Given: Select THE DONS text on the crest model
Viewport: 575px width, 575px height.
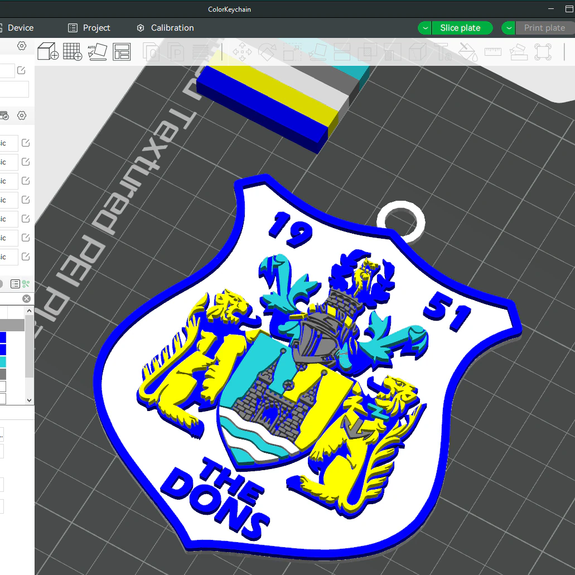Looking at the screenshot, I should tap(216, 499).
